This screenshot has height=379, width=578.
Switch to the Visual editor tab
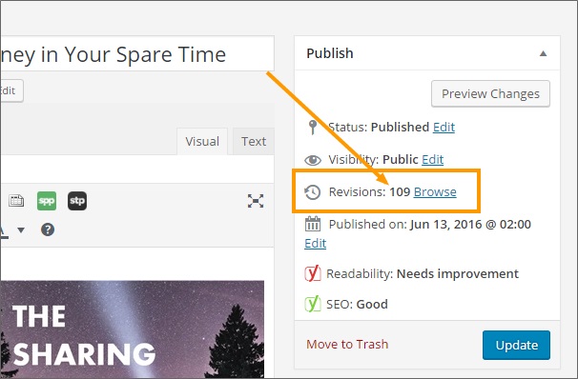[x=202, y=141]
